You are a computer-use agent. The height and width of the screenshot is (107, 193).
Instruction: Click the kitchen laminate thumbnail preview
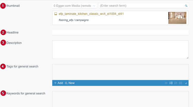[x=177, y=18]
